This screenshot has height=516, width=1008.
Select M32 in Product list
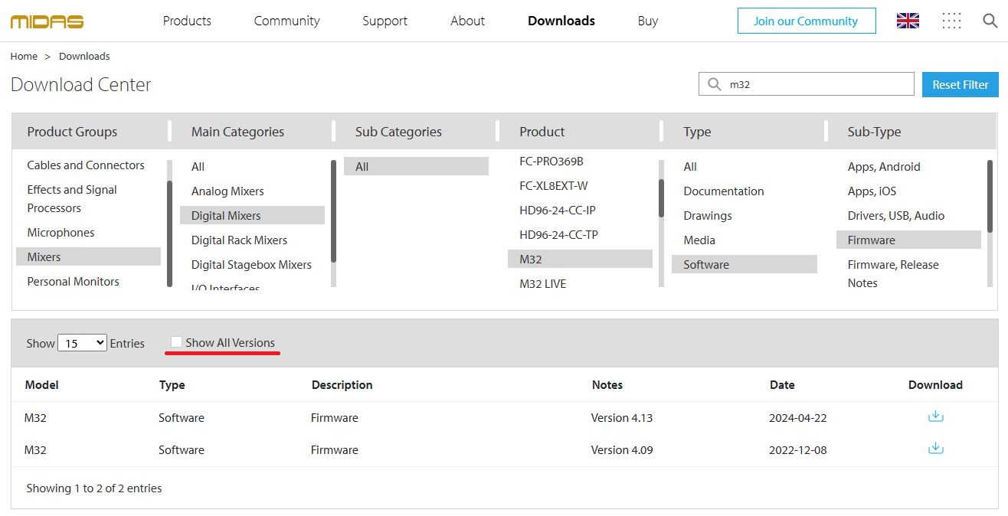(580, 259)
